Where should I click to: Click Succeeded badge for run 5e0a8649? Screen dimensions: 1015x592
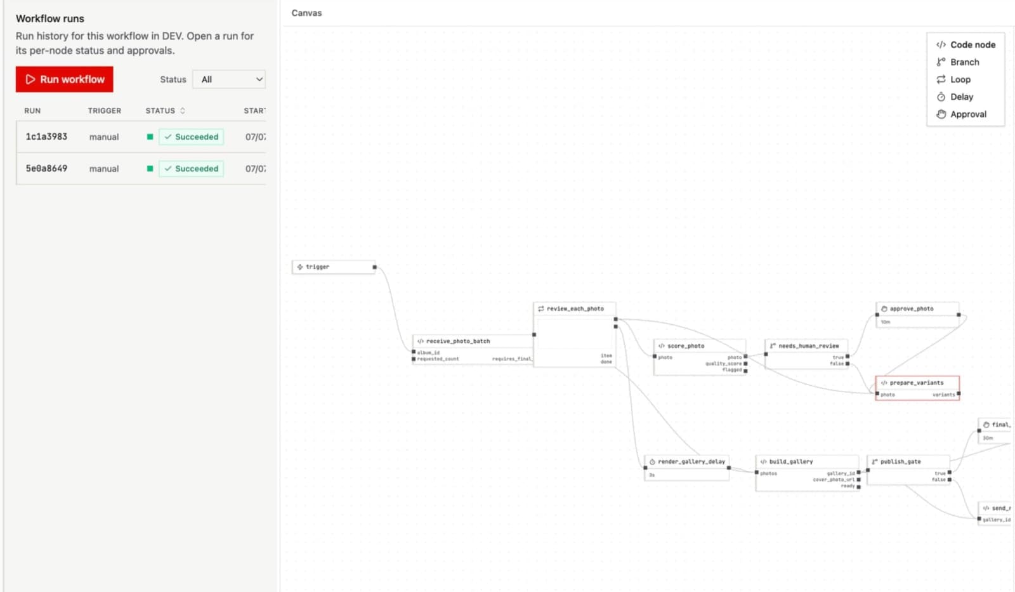(x=191, y=168)
